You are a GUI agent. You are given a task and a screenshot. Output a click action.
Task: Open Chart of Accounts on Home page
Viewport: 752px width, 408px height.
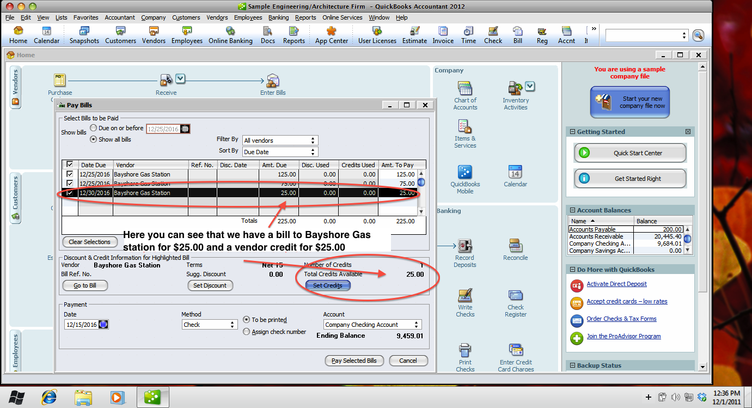(465, 96)
